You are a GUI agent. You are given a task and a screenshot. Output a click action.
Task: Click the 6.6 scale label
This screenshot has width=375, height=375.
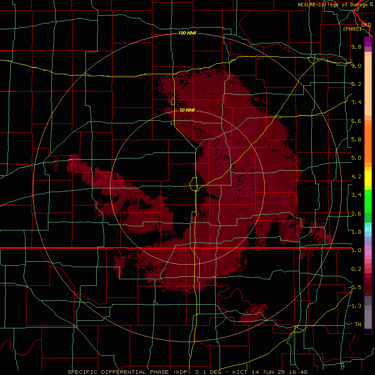pos(356,121)
